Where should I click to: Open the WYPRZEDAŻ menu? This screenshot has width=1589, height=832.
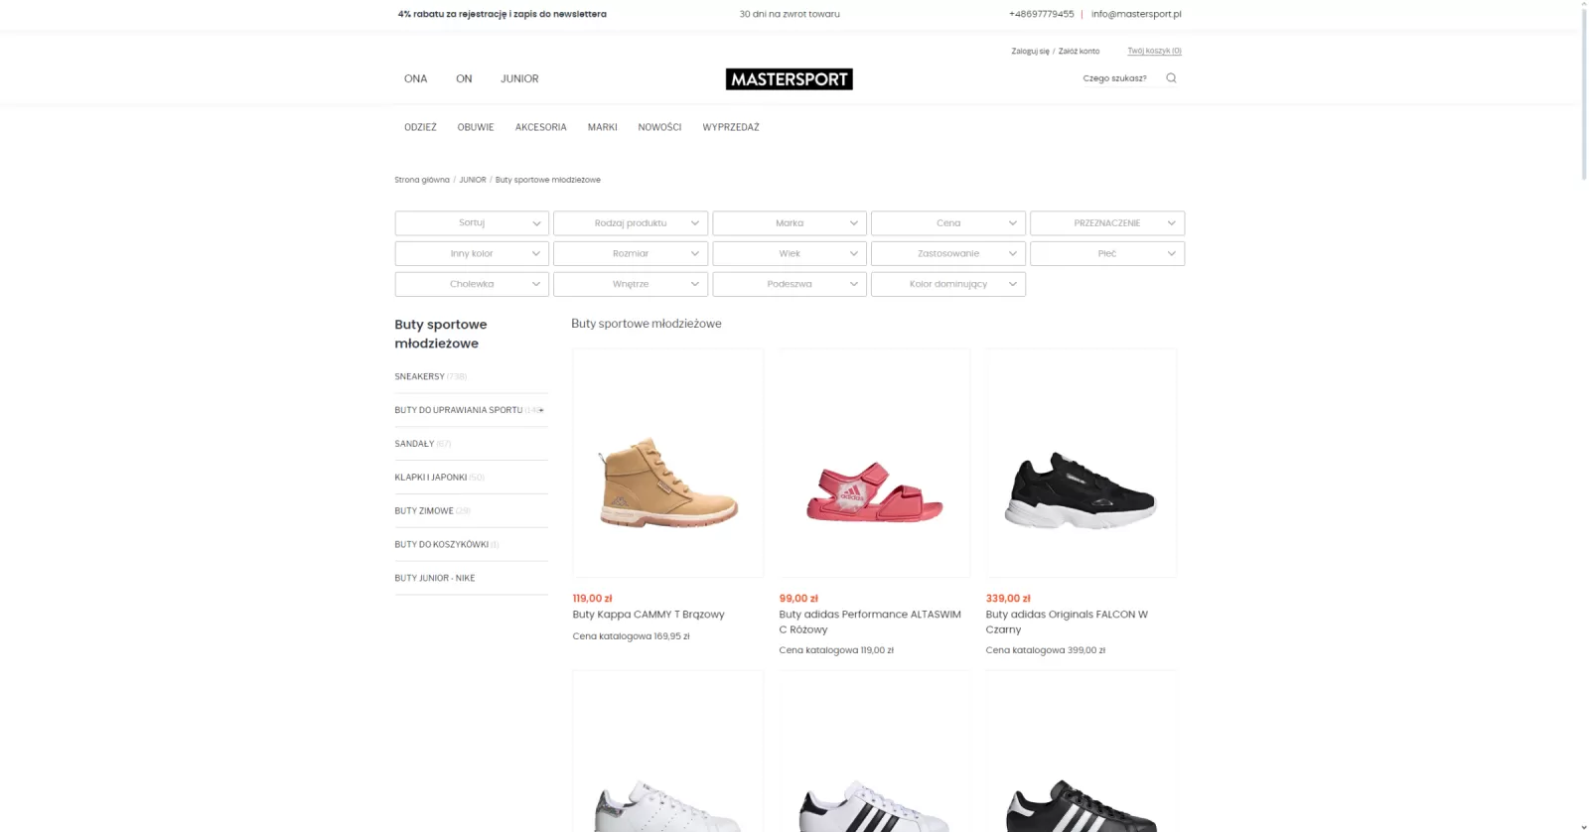[x=731, y=127]
